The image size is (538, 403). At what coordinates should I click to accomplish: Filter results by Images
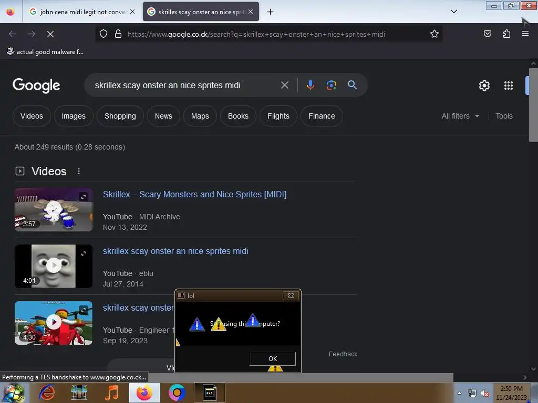click(74, 116)
